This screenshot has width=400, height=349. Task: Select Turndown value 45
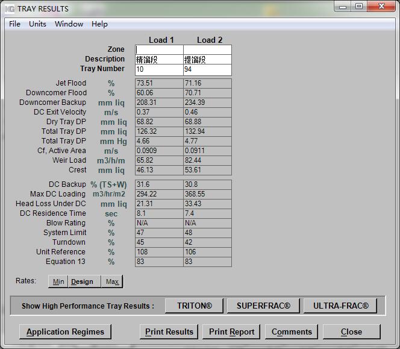point(159,242)
